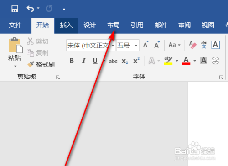
Task: Switch to the 审阅 (Review) tab
Action: coord(184,25)
